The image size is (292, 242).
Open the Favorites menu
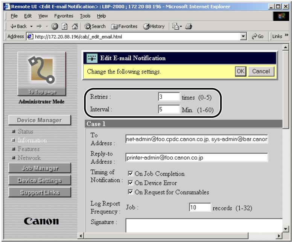pyautogui.click(x=64, y=16)
